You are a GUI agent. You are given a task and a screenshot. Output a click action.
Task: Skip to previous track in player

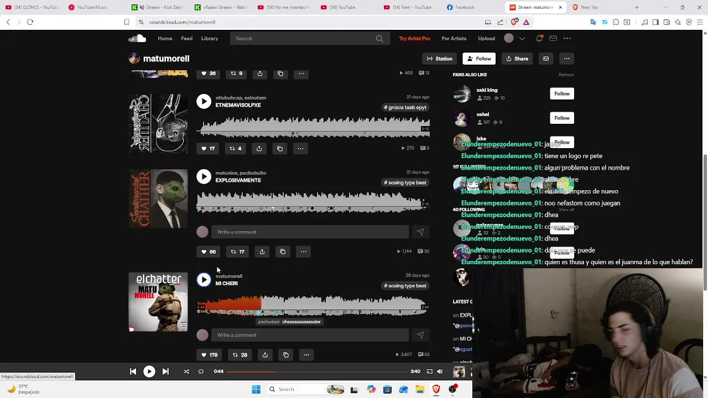coord(133,371)
